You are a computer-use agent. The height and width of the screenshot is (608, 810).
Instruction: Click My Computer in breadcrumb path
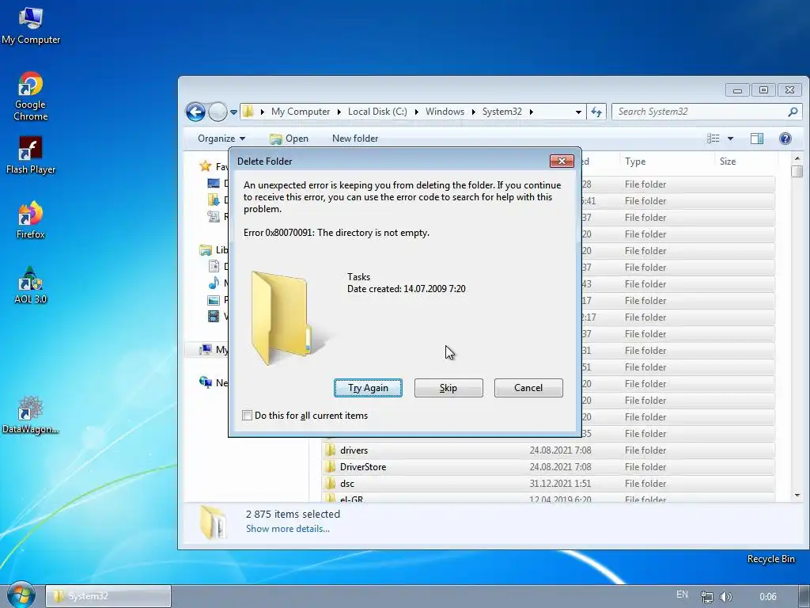pos(301,112)
